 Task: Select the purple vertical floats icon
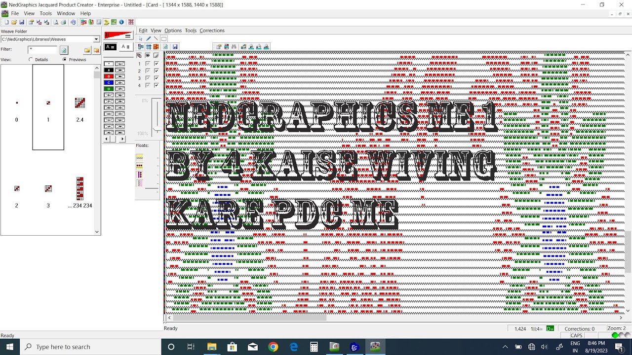140,175
